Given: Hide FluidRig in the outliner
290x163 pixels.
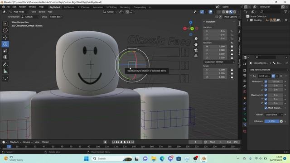Looking at the screenshot, I should pos(286,20).
